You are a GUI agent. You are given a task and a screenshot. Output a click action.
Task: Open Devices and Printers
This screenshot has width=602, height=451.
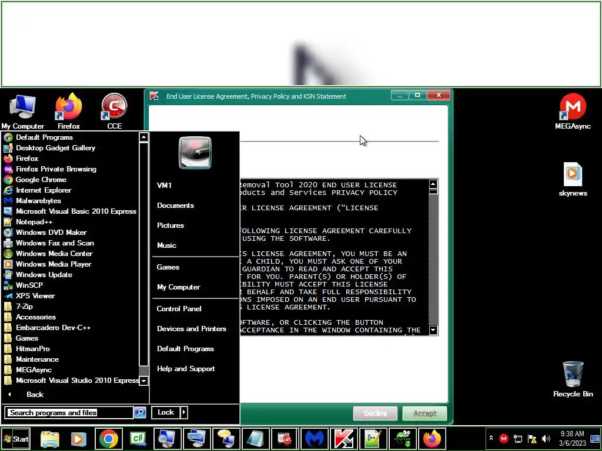point(192,329)
